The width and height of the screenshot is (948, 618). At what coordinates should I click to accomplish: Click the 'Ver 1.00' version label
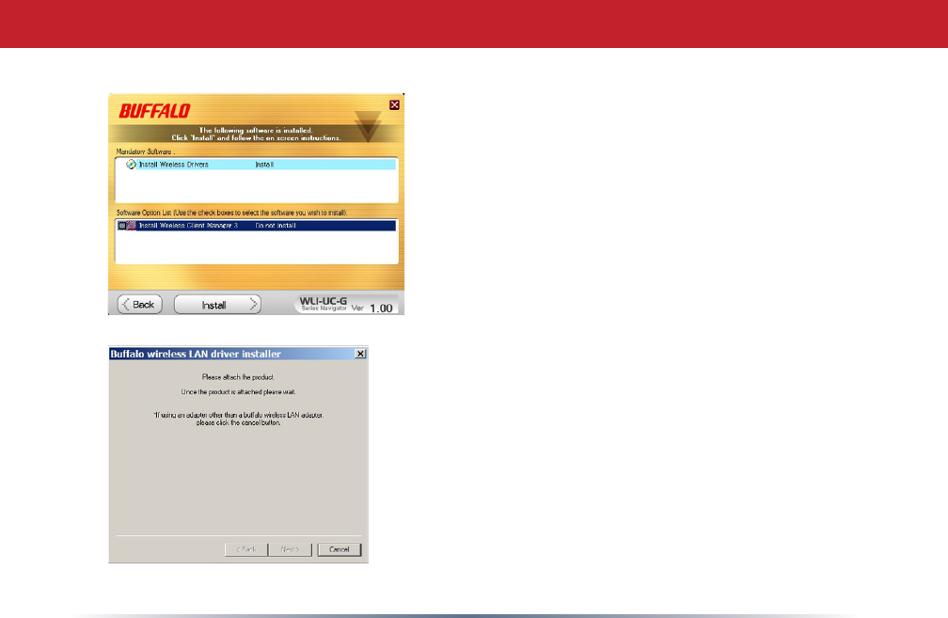pyautogui.click(x=371, y=308)
